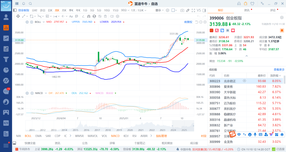Toggle the left panel next to 创业板指
This screenshot has height=152, width=286.
click(x=15, y=10)
